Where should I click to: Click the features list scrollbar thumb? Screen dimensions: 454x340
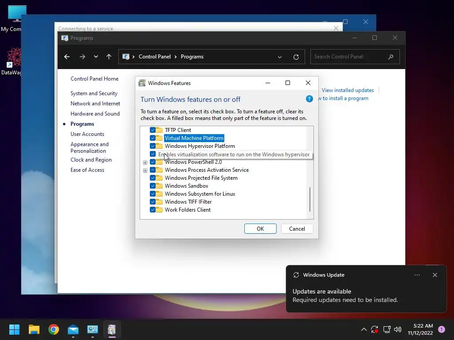click(310, 199)
